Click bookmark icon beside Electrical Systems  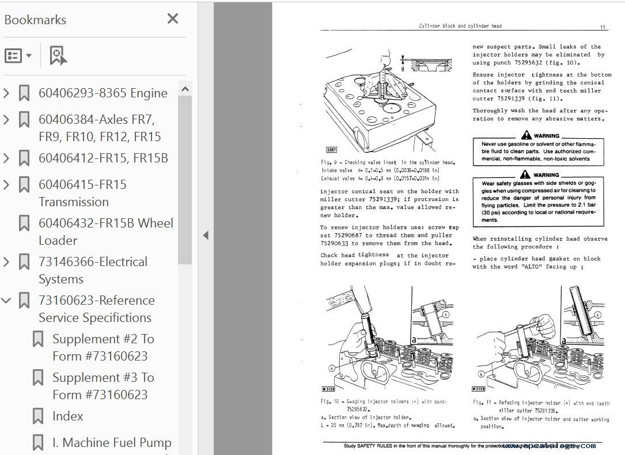[24, 261]
